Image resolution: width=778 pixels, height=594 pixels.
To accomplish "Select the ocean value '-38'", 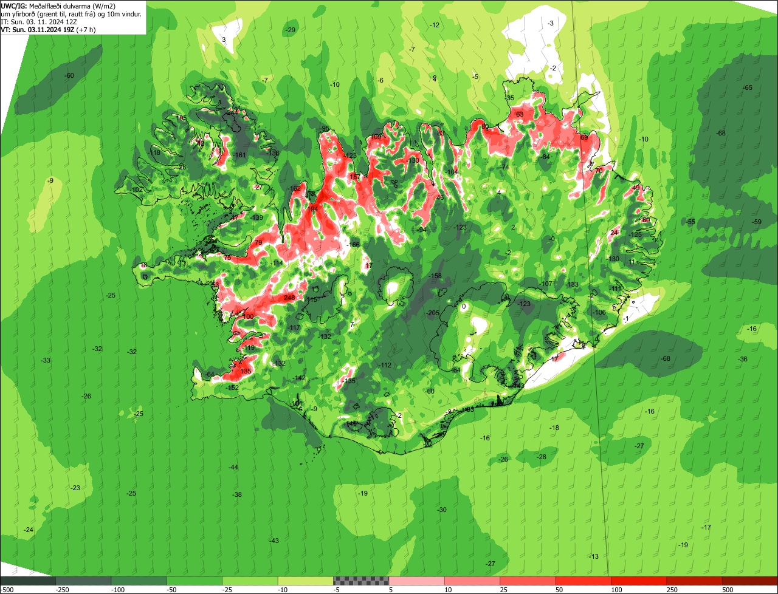I will [237, 494].
